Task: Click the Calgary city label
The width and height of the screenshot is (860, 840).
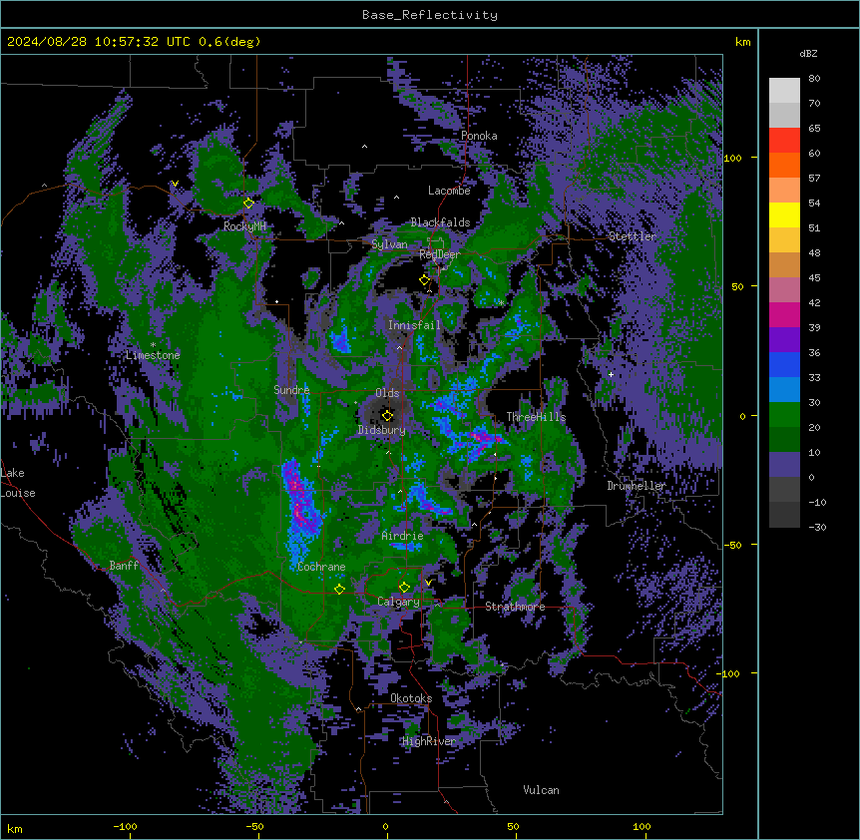Action: pos(398,602)
